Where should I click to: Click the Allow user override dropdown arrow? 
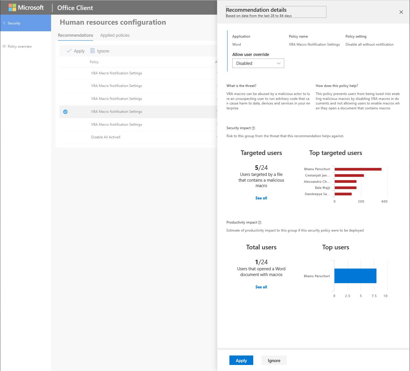279,63
